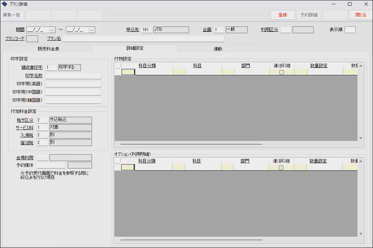Viewport: 373px width, 248px height.
Task: Maximize the プラン詳細 window
Action: point(349,4)
